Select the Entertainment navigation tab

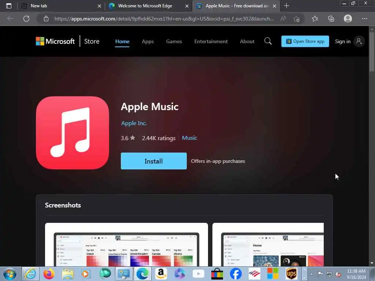click(x=211, y=41)
